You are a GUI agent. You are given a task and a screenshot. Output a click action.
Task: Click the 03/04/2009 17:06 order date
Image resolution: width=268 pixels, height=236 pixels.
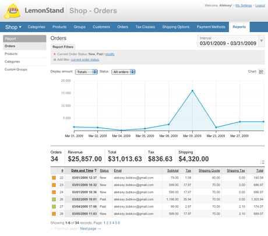[x=84, y=206]
